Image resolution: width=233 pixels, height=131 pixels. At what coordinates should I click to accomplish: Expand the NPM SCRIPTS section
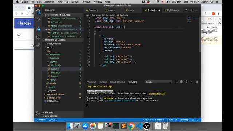[63, 116]
